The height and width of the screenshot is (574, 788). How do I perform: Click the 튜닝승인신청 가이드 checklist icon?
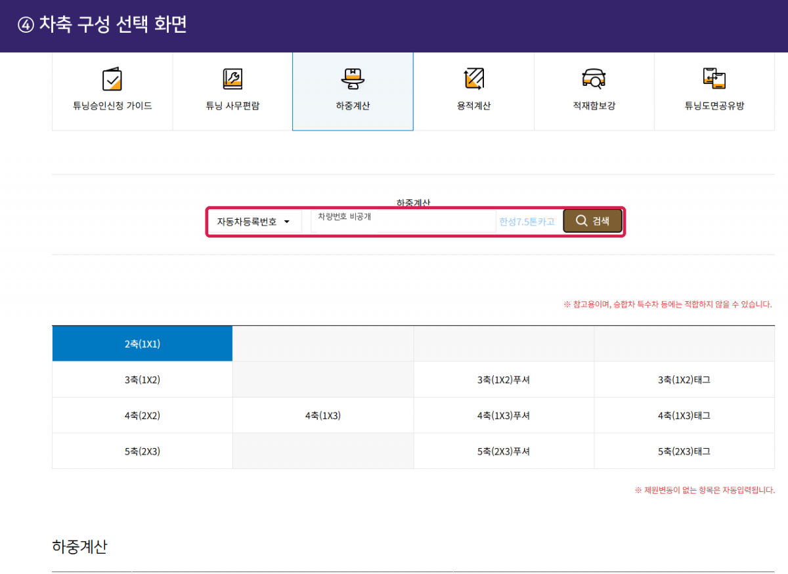pyautogui.click(x=112, y=79)
